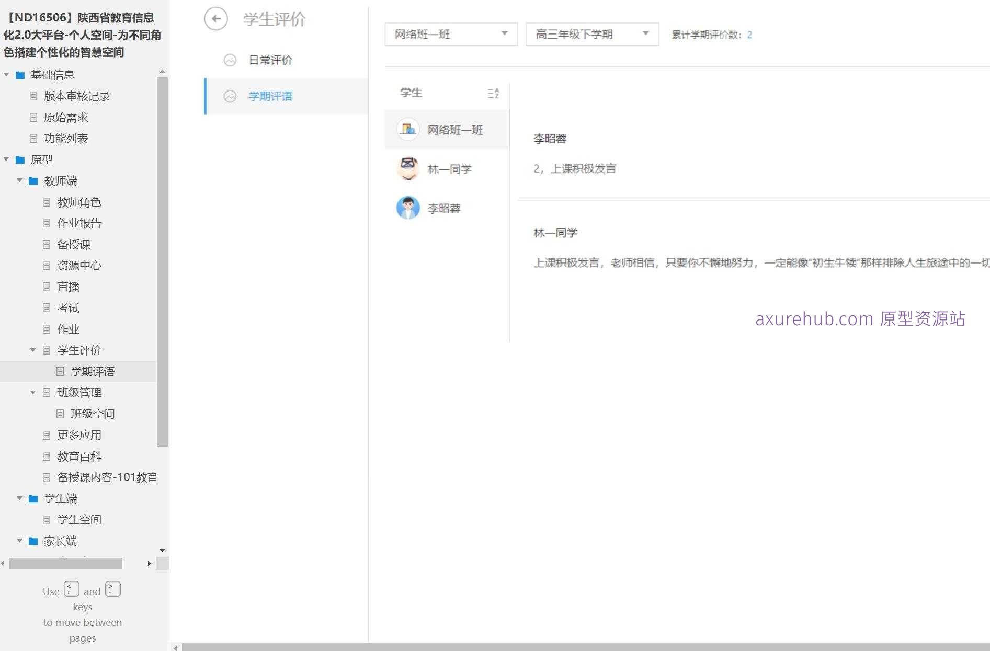Image resolution: width=990 pixels, height=651 pixels.
Task: Click the folder icon of 家长端
Action: click(x=32, y=541)
